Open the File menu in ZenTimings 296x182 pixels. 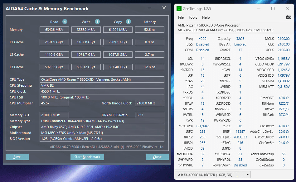tap(181, 17)
